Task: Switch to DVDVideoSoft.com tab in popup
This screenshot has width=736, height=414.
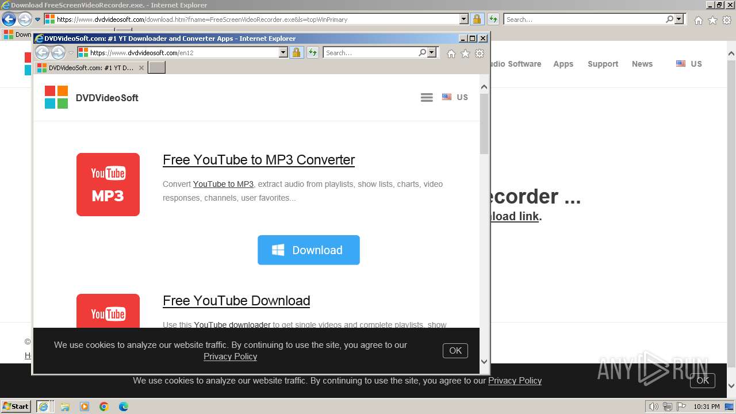Action: pos(90,68)
